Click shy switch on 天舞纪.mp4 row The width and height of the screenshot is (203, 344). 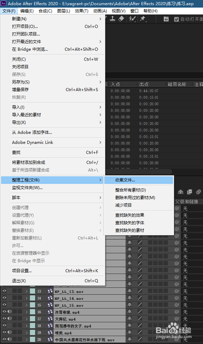point(129,318)
